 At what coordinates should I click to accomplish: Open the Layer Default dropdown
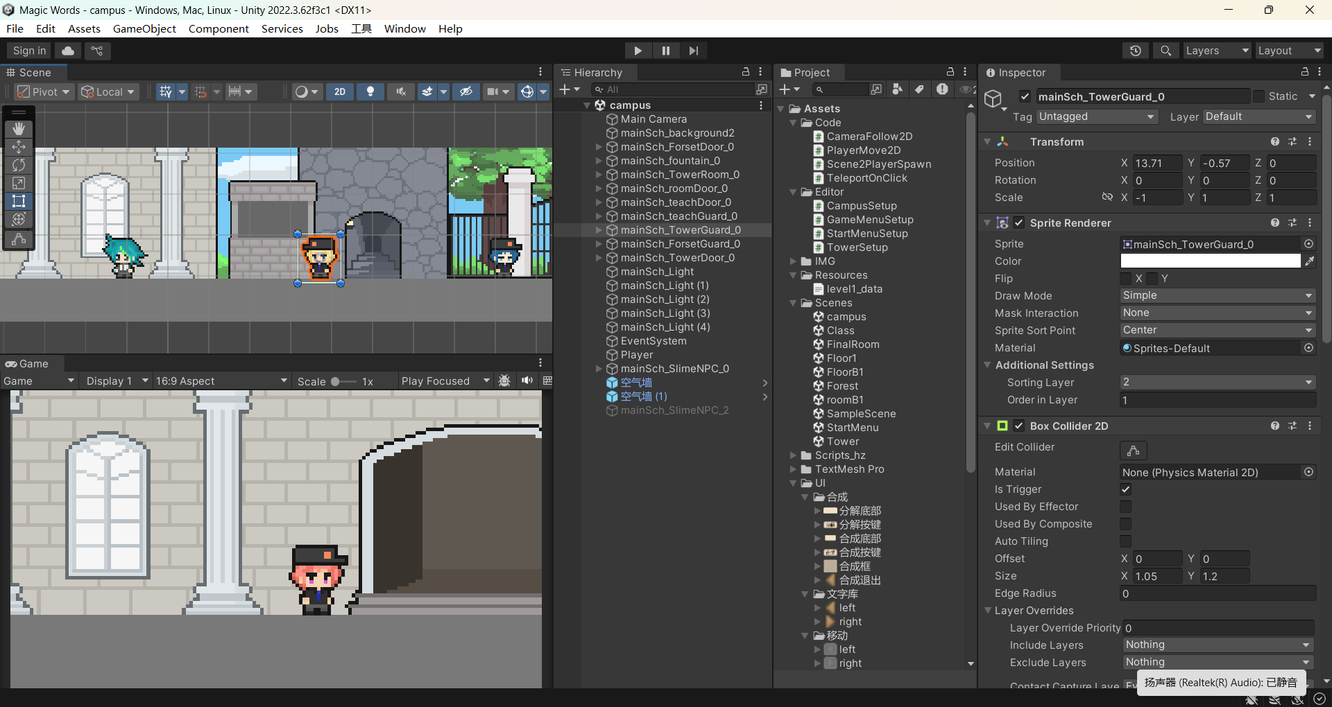tap(1259, 116)
